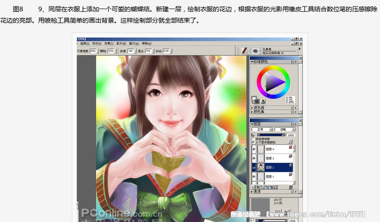Click the 不透明度 value field
Screen dimensions: 380x222
pyautogui.click(x=93, y=51)
